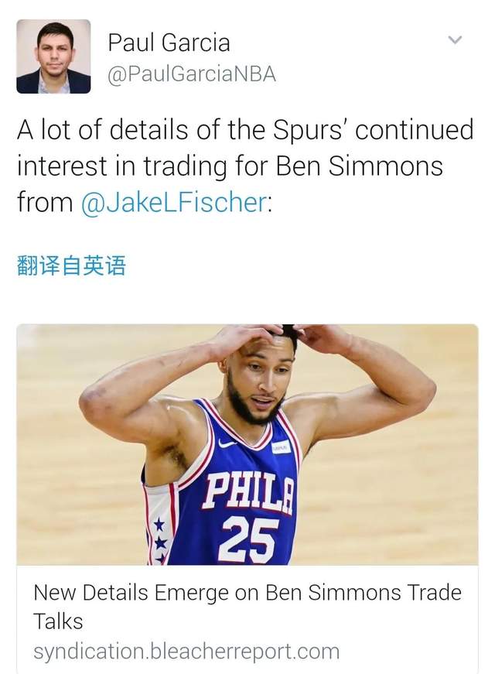Image resolution: width=495 pixels, height=674 pixels.
Task: Open the @JakeLFischer mention
Action: [174, 202]
